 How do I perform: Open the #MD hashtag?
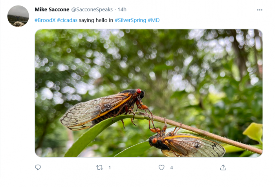point(154,20)
